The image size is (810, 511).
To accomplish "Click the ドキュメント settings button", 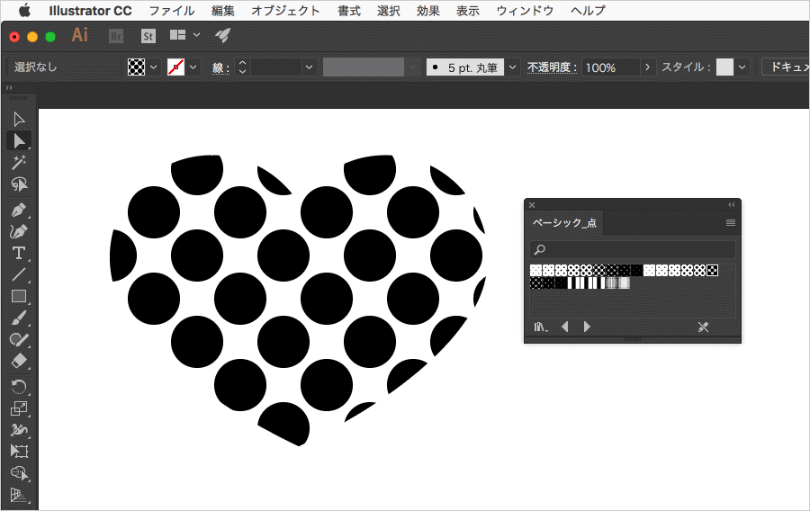I will 786,67.
